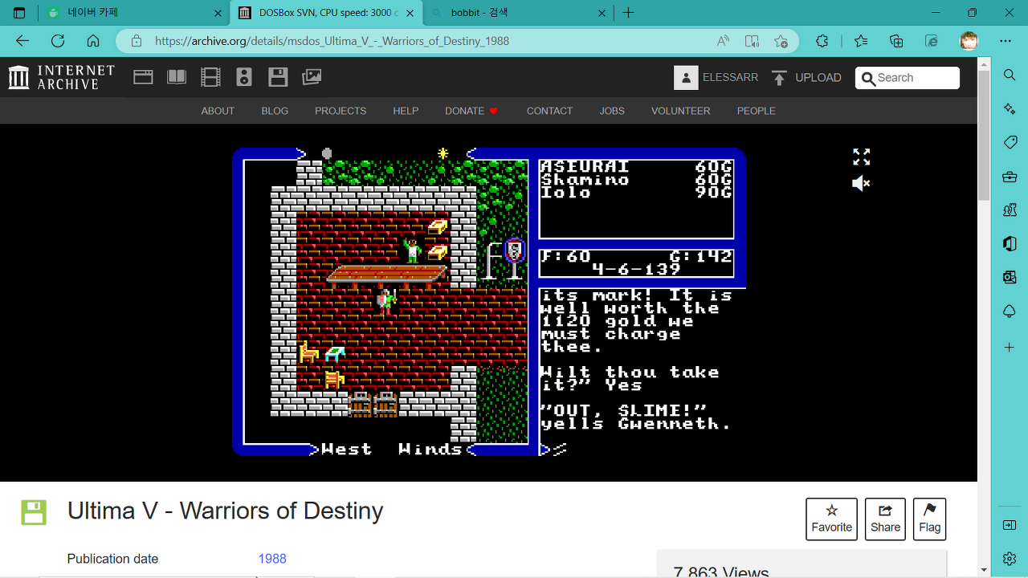Click the Internet Archive Search field
Image resolution: width=1028 pixels, height=578 pixels.
click(908, 78)
